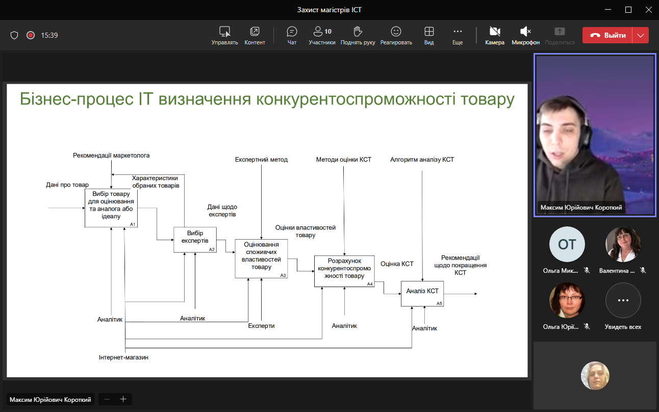
Task: Click the self-view avatar tile
Action: click(595, 375)
